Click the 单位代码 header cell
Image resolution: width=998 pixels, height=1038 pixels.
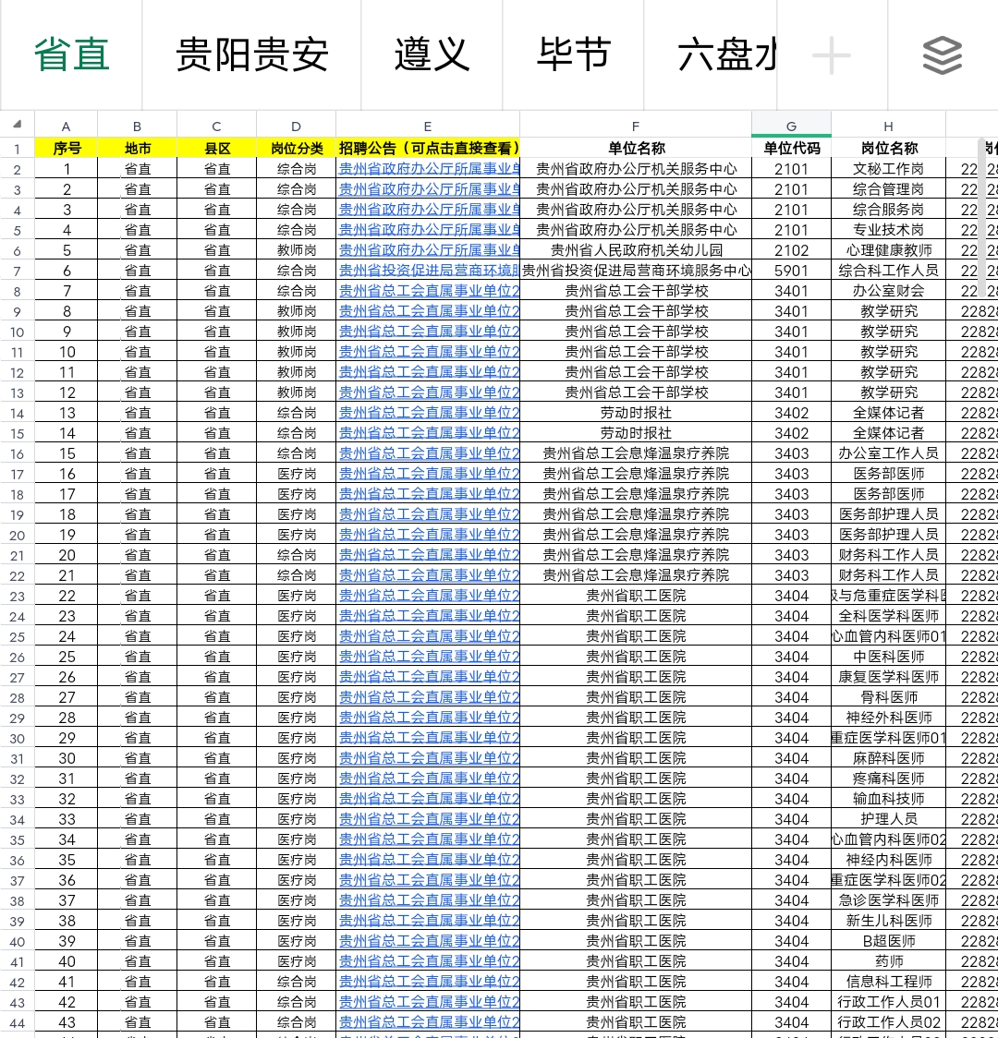(791, 148)
